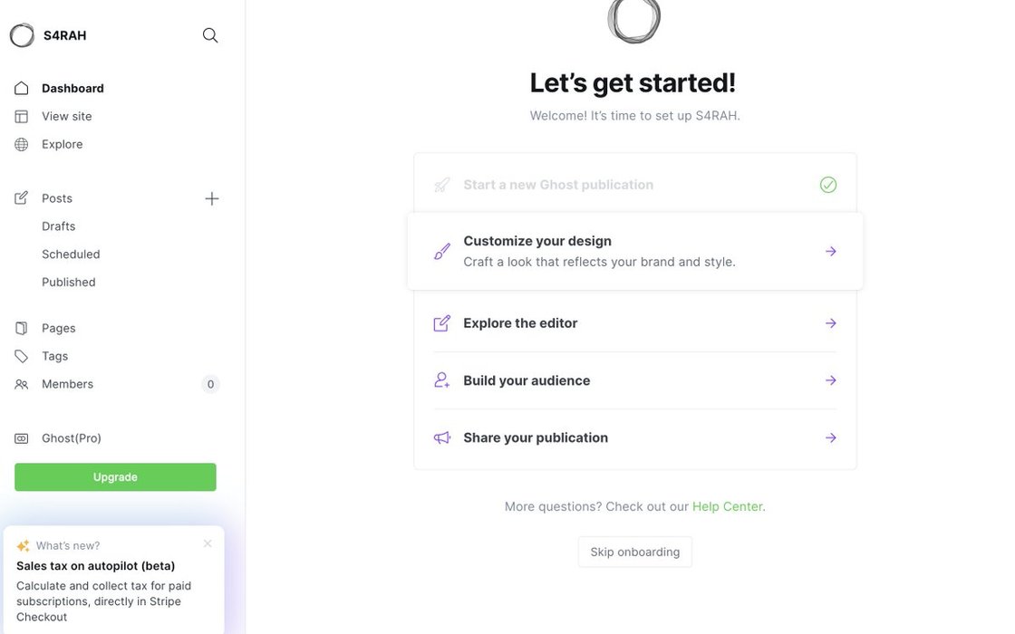This screenshot has height=634, width=1015.
Task: Click the Explore globe icon
Action: pyautogui.click(x=22, y=144)
